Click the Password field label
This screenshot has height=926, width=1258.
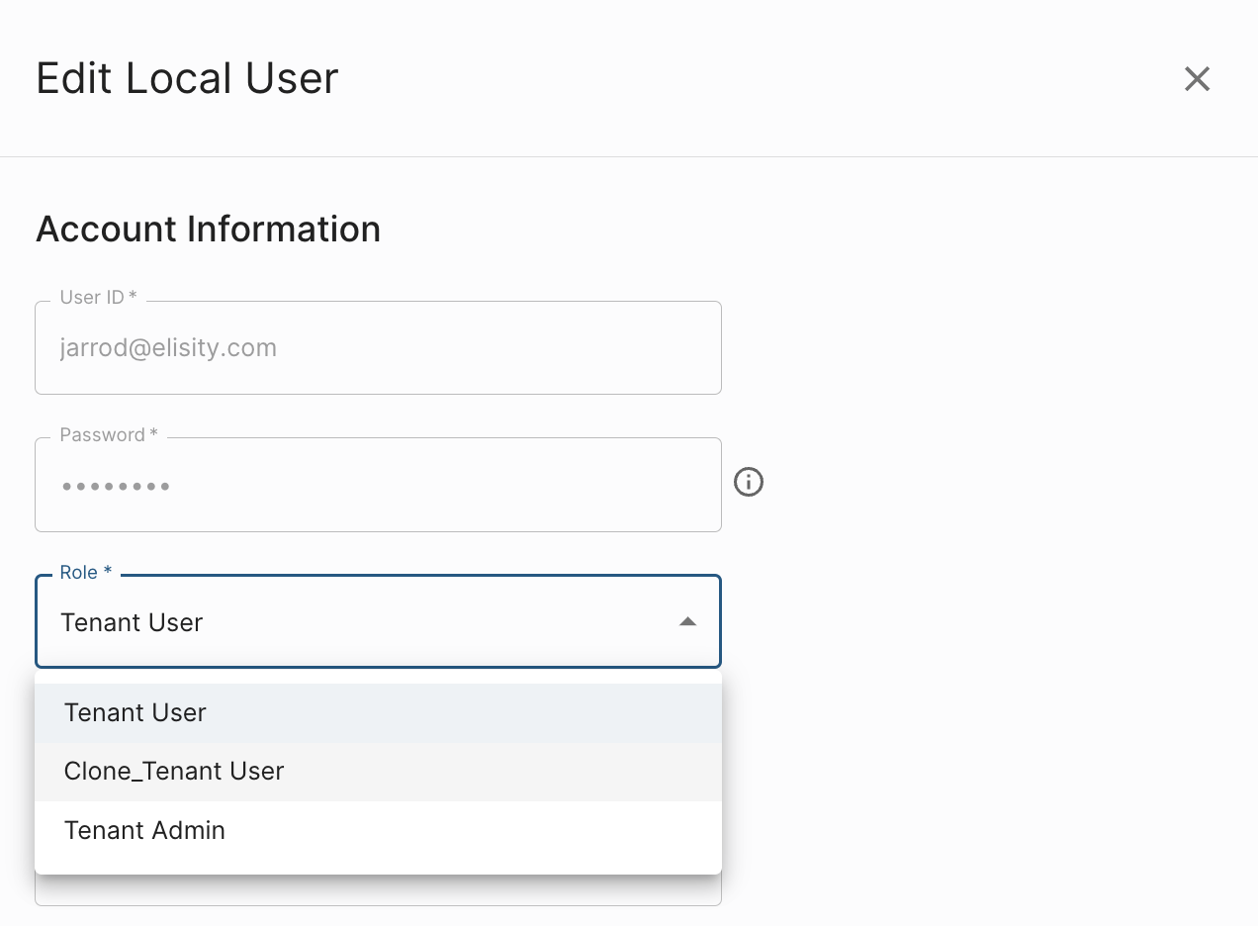click(x=108, y=435)
